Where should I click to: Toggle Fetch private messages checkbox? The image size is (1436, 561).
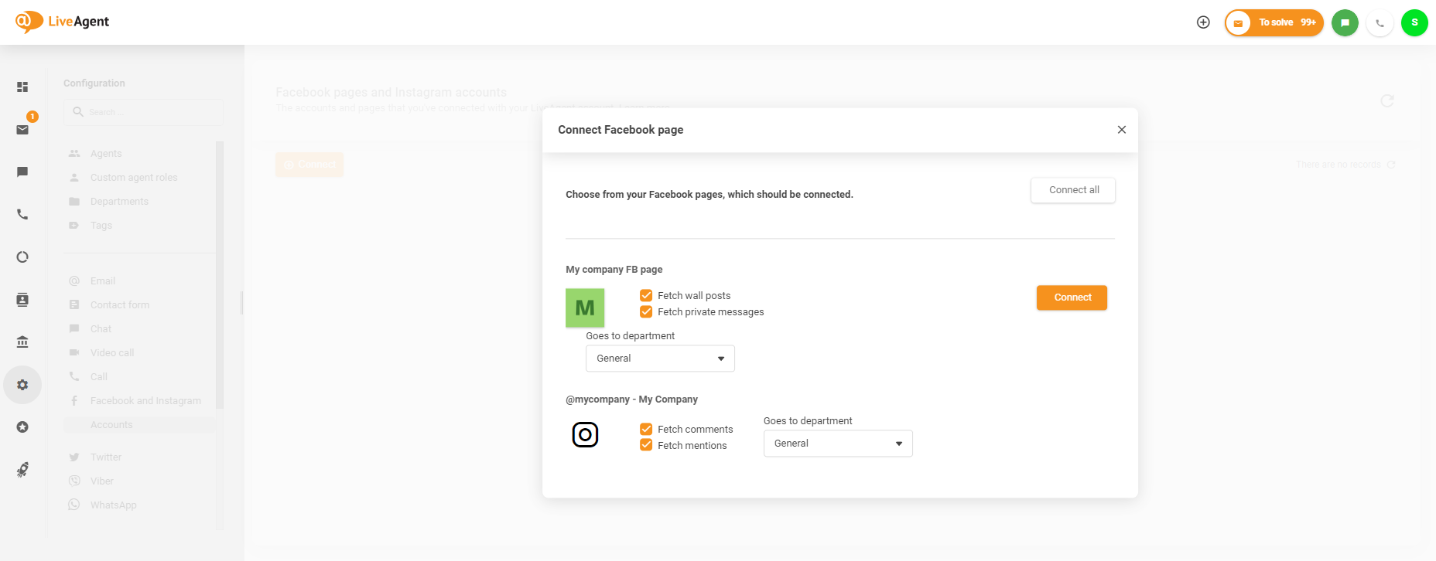pyautogui.click(x=646, y=312)
